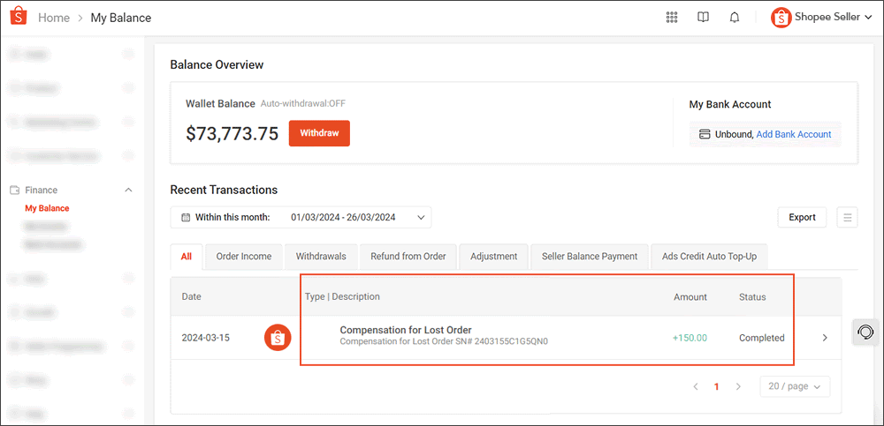Click the Completed status cell
The width and height of the screenshot is (884, 426).
point(762,338)
